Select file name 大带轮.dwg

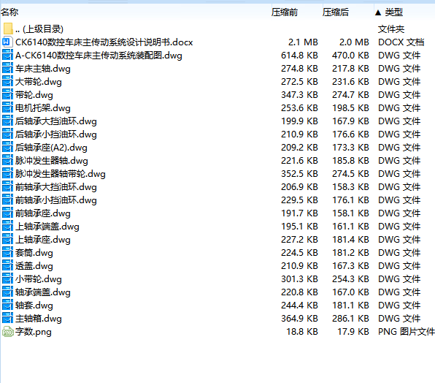(38, 82)
